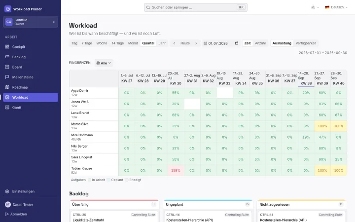Click the CO organization avatar

click(x=9, y=22)
